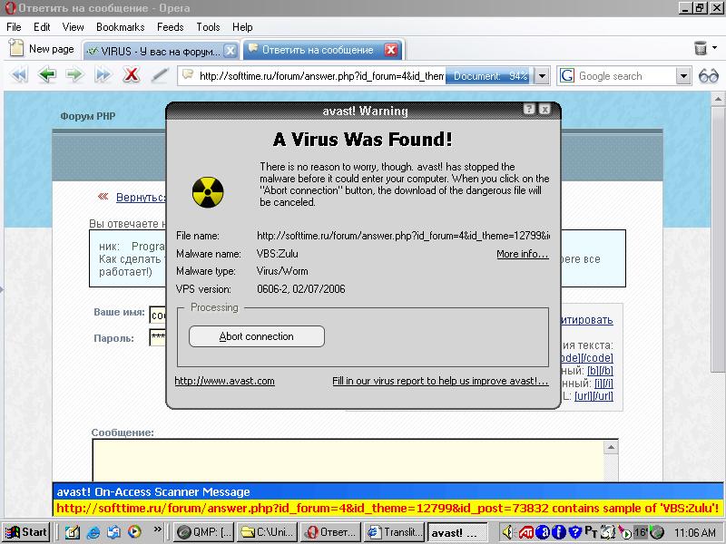Viewport: 726px width, 544px height.
Task: Click the Google search engine icon
Action: point(567,76)
